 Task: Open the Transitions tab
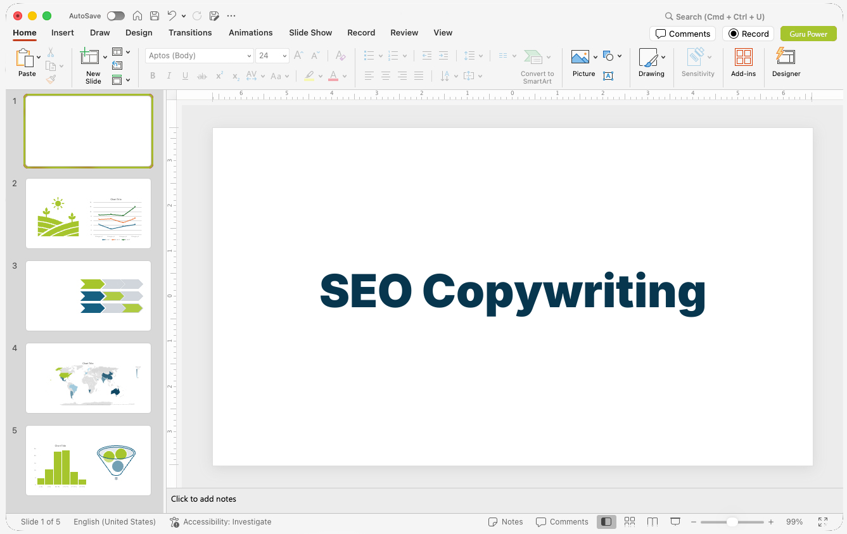190,32
